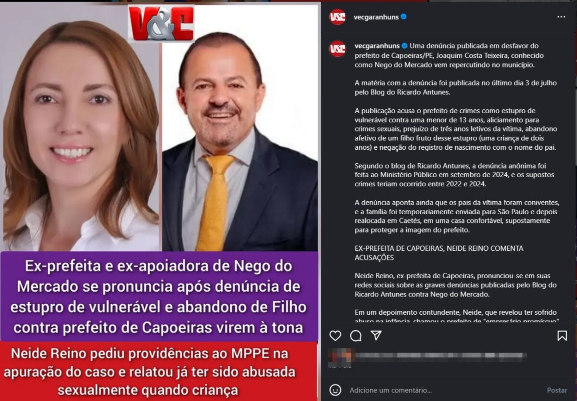Share the post using the paper plane icon
Image resolution: width=577 pixels, height=401 pixels.
pyautogui.click(x=376, y=336)
